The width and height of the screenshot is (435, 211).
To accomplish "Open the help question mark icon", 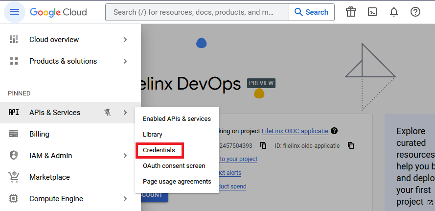I will pos(415,12).
